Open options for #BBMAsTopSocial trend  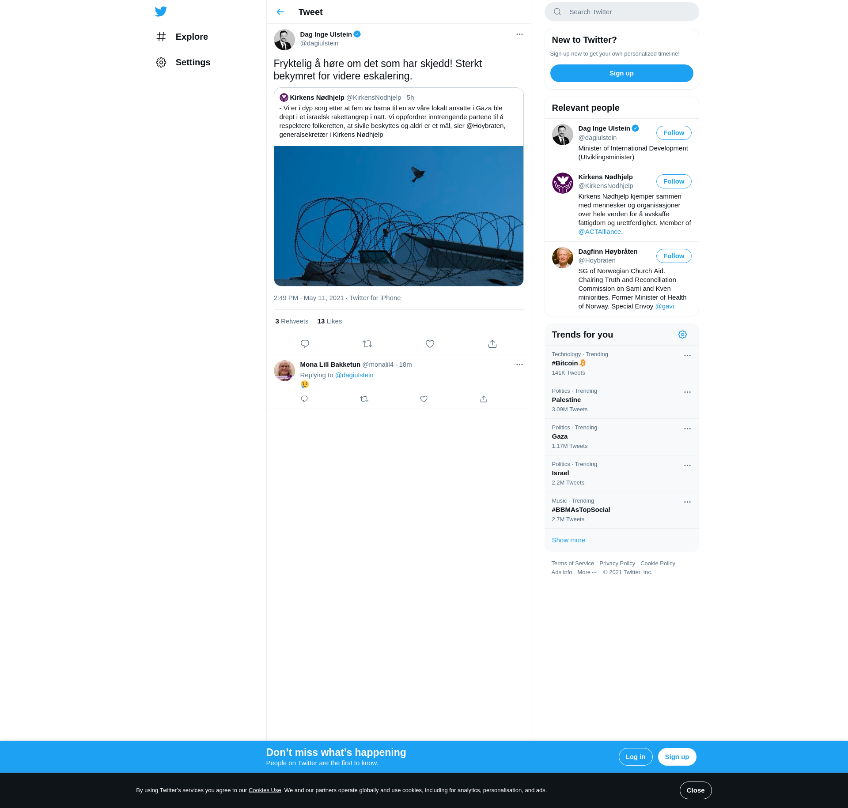687,502
